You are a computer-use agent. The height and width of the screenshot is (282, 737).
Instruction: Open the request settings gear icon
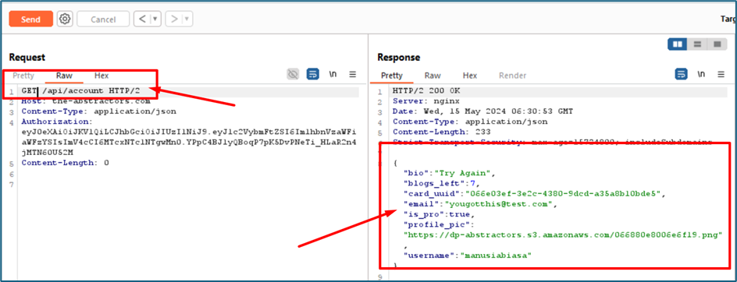point(65,19)
